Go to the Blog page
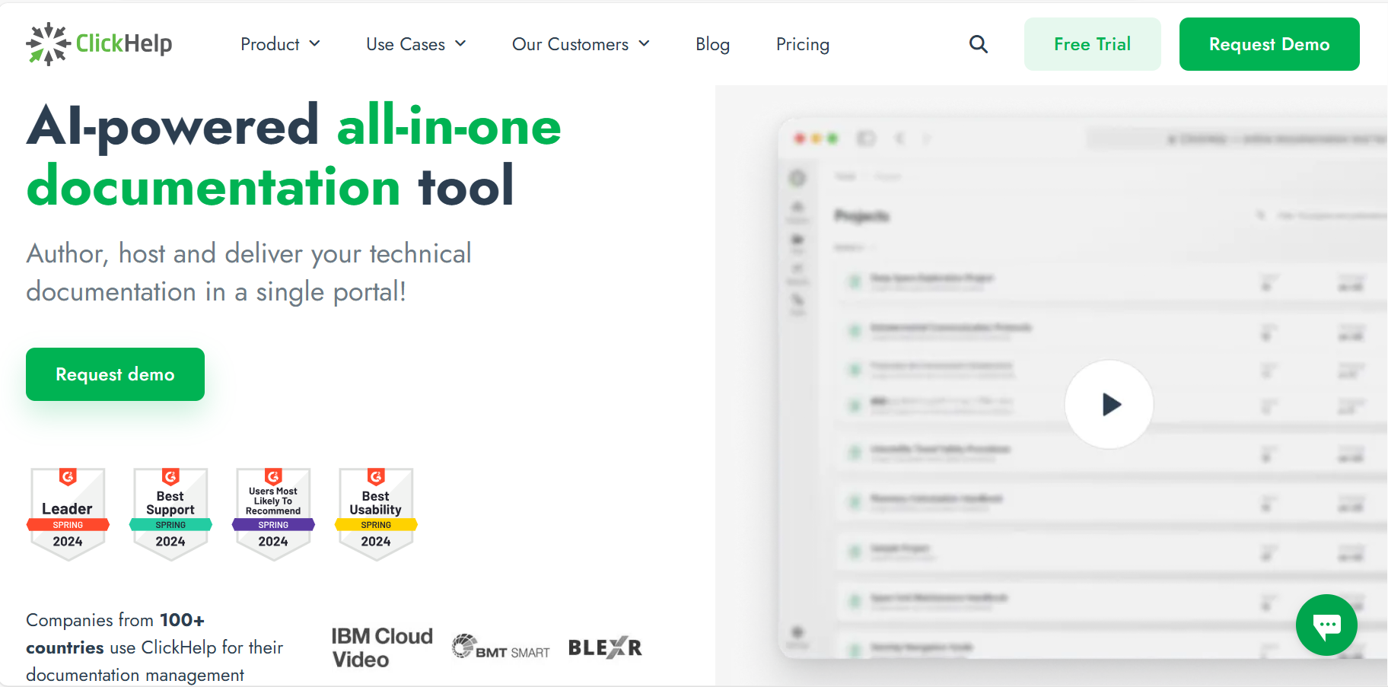Image resolution: width=1388 pixels, height=687 pixels. pyautogui.click(x=712, y=44)
